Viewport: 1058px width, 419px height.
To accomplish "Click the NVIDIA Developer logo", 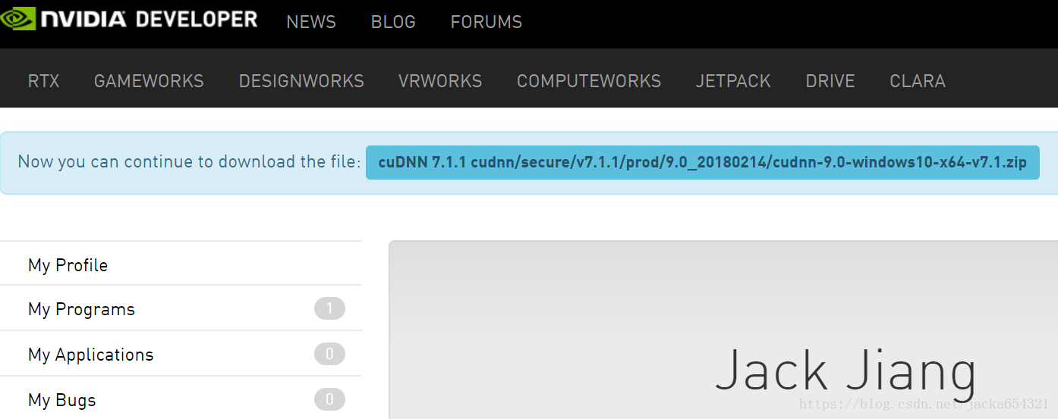I will tap(129, 19).
